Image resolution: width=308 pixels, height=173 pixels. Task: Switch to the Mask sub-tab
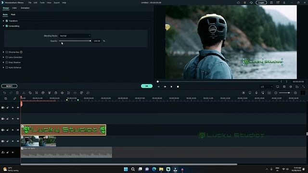pos(13,14)
